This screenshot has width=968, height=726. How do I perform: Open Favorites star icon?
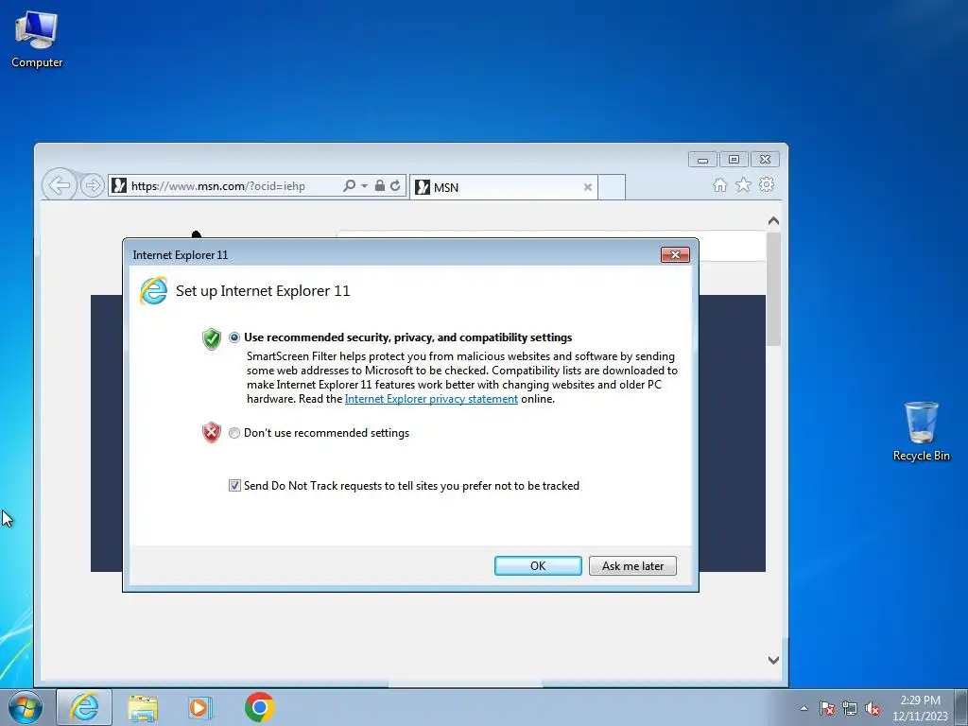click(x=743, y=184)
